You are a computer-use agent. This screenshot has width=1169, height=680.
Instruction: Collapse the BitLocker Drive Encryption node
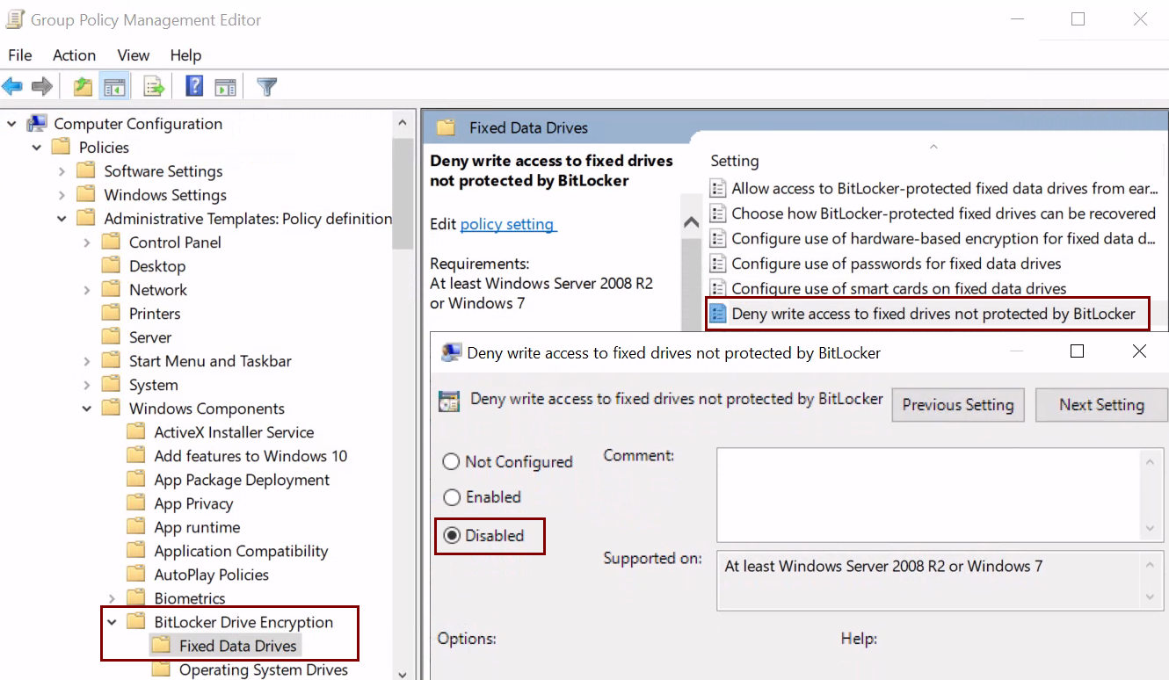coord(112,622)
